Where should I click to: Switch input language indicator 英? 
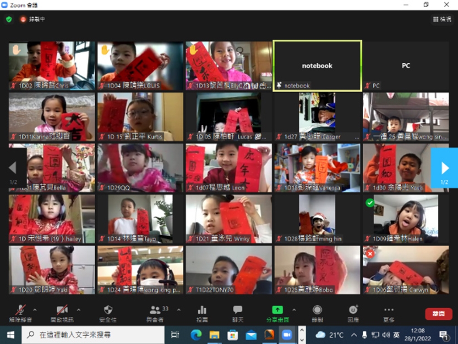click(396, 335)
